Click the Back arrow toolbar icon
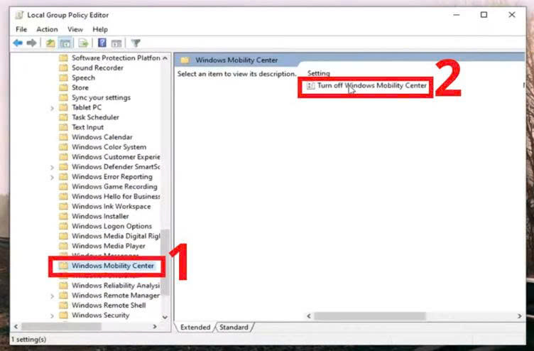Screen dimensions: 534x351 click(17, 43)
